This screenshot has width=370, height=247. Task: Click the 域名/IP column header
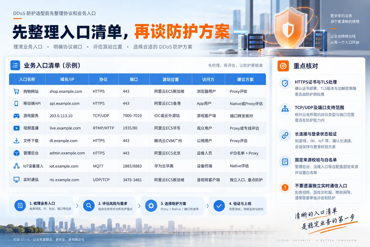(67, 79)
